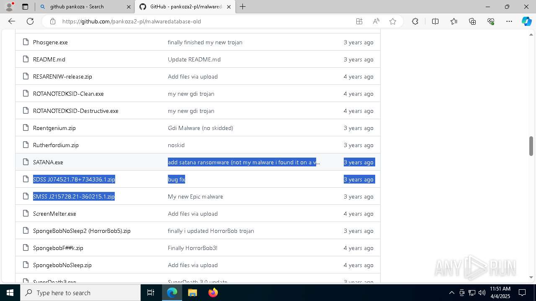Show hidden system tray icons
This screenshot has height=301, width=536.
(x=451, y=293)
